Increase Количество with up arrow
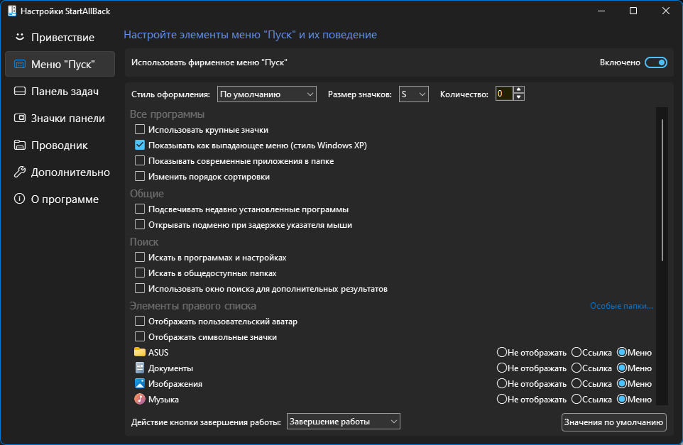The width and height of the screenshot is (683, 445). tap(518, 89)
